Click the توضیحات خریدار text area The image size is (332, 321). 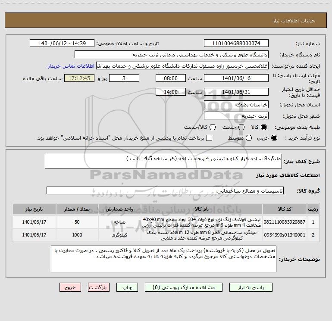point(163,259)
